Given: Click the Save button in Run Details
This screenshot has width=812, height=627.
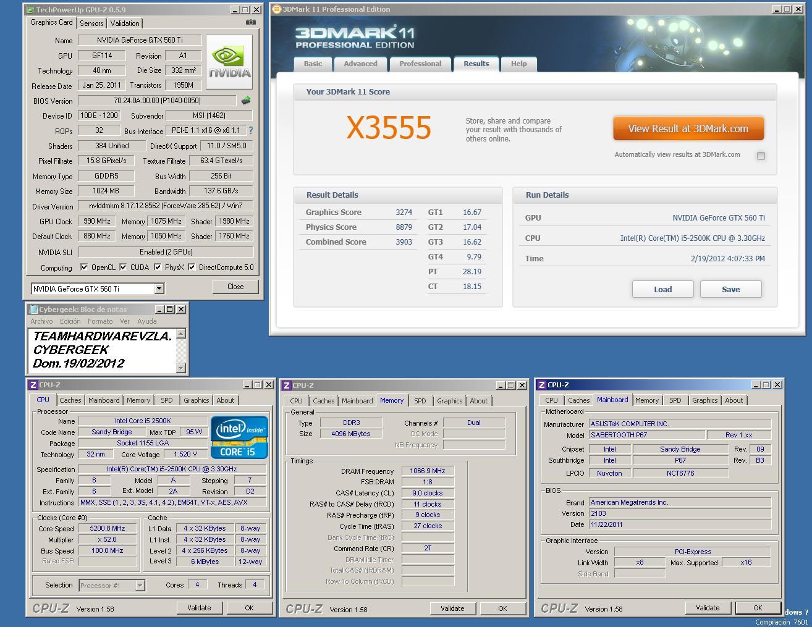Looking at the screenshot, I should [730, 289].
